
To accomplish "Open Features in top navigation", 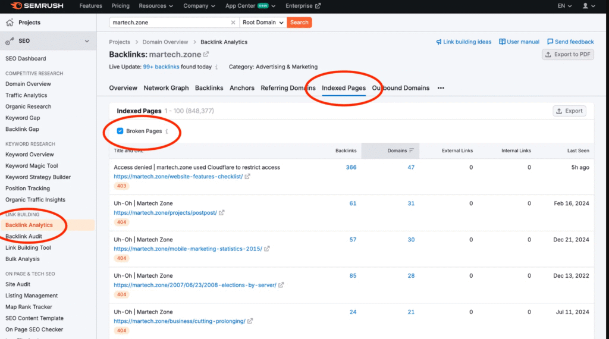I will pos(91,6).
